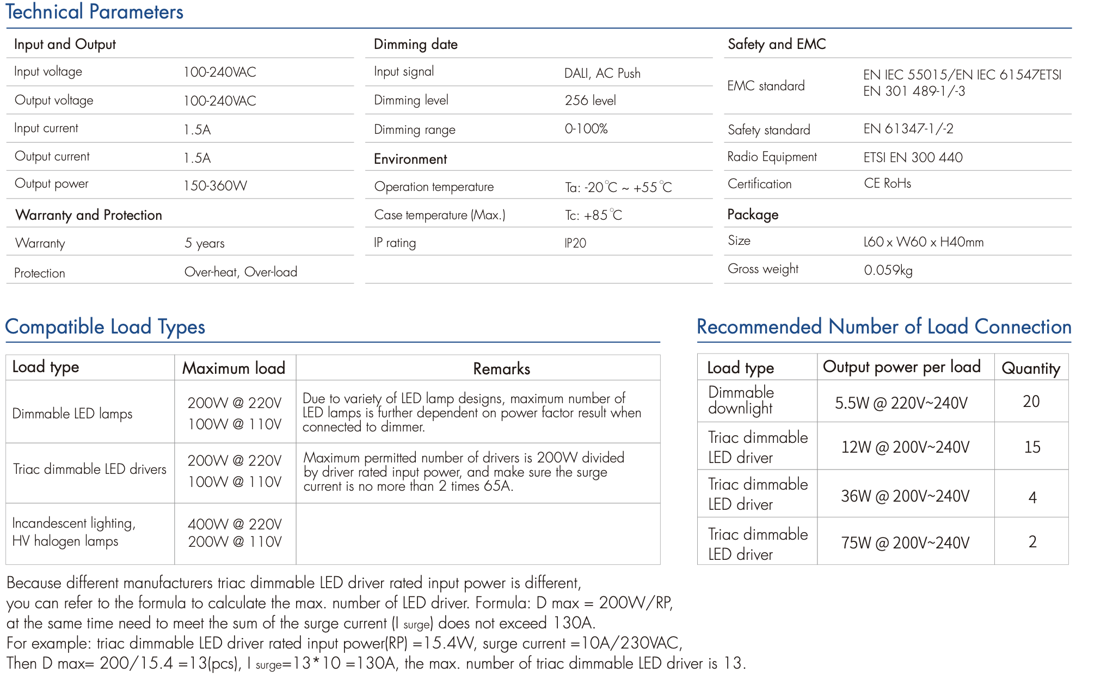The height and width of the screenshot is (679, 1107).
Task: Click the Remarks column header
Action: (501, 369)
